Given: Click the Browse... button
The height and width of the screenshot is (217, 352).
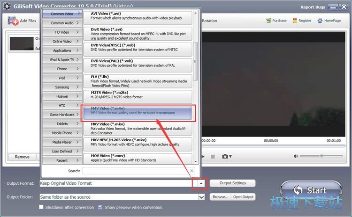Looking at the screenshot, I should pyautogui.click(x=220, y=197).
